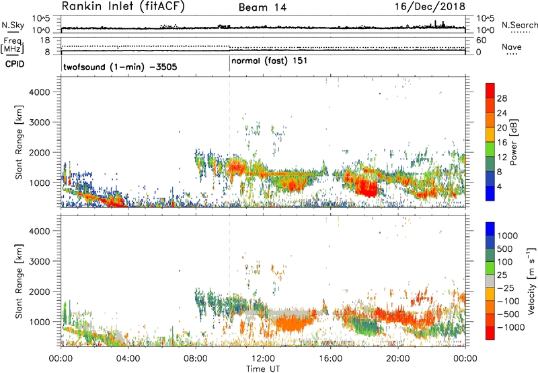Click the Time UT axis title

point(263,368)
